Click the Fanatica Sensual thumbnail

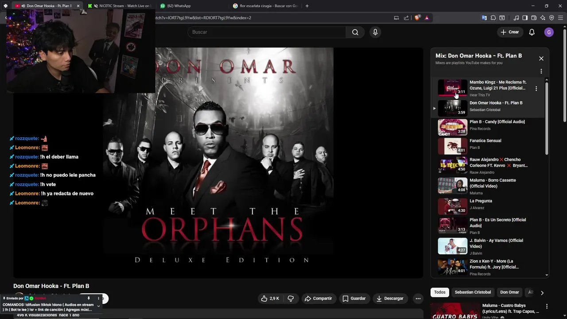pos(452,146)
